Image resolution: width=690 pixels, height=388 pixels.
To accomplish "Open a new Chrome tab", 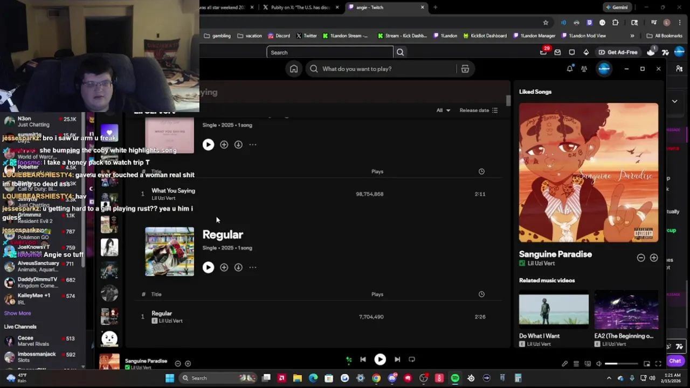I will point(436,8).
